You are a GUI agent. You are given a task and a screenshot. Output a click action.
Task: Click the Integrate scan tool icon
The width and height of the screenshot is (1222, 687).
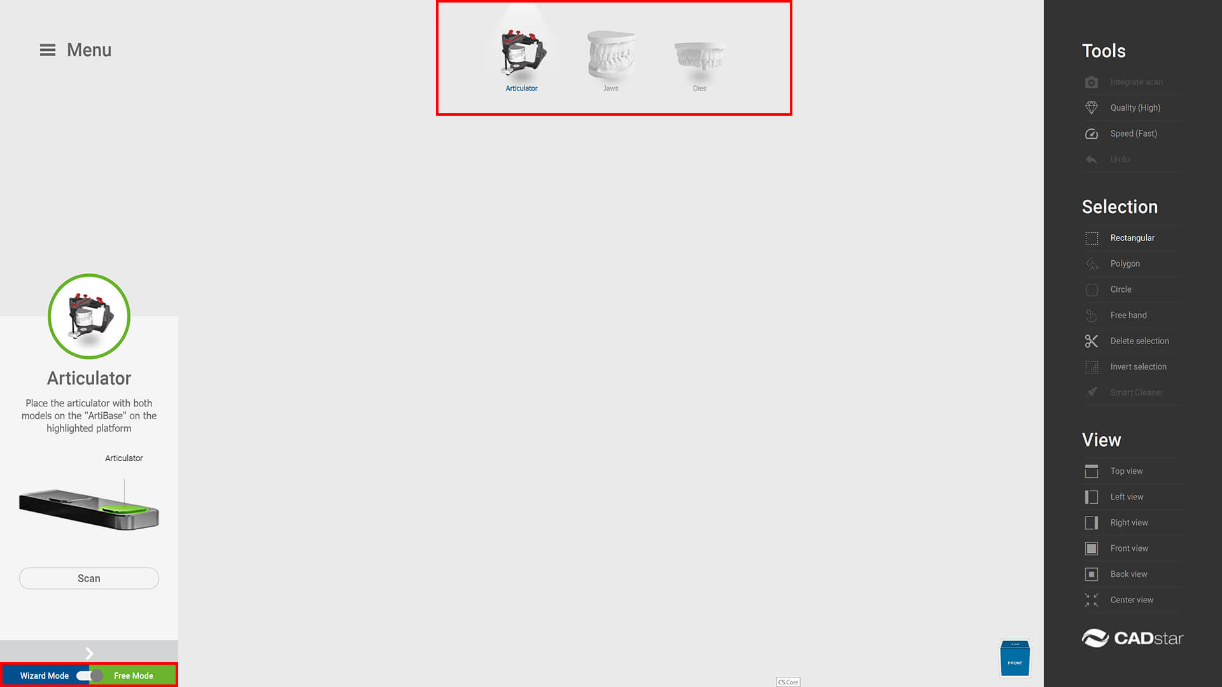(x=1091, y=82)
